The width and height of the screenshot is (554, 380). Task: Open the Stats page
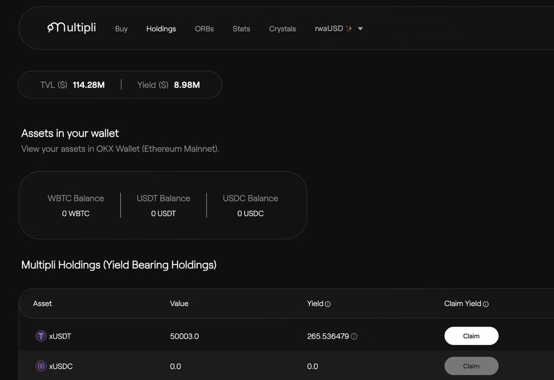(x=241, y=29)
